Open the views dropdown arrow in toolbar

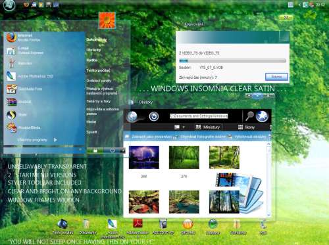tap(184, 127)
